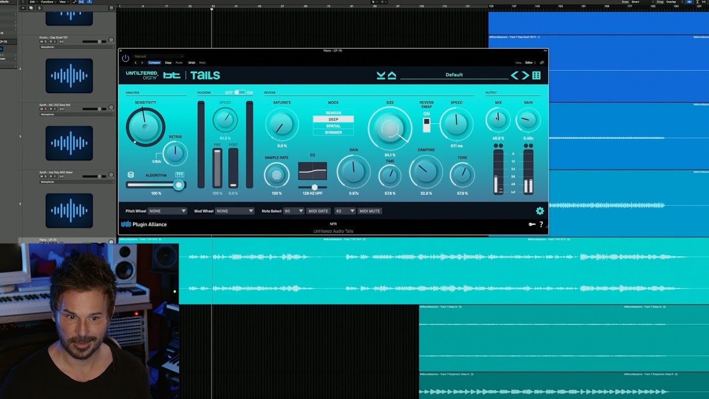
Task: Open the tracks area View menu
Action: tap(63, 2)
